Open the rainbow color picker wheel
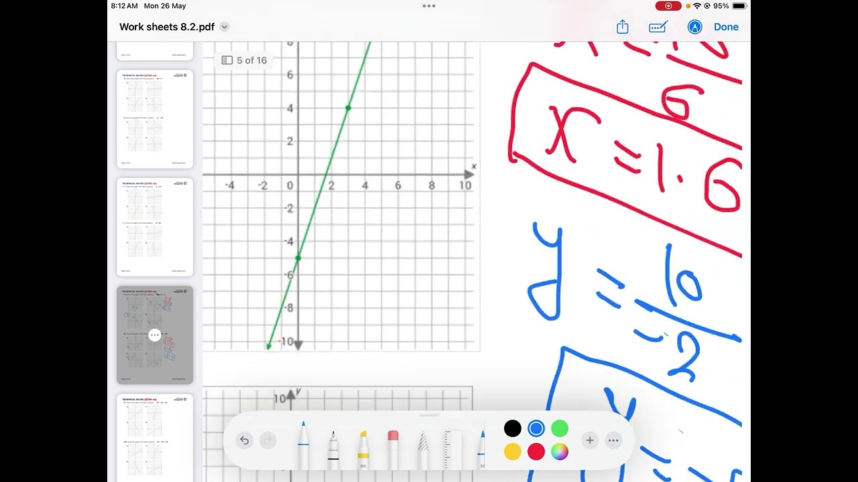Screen dimensions: 858x482 [560, 452]
